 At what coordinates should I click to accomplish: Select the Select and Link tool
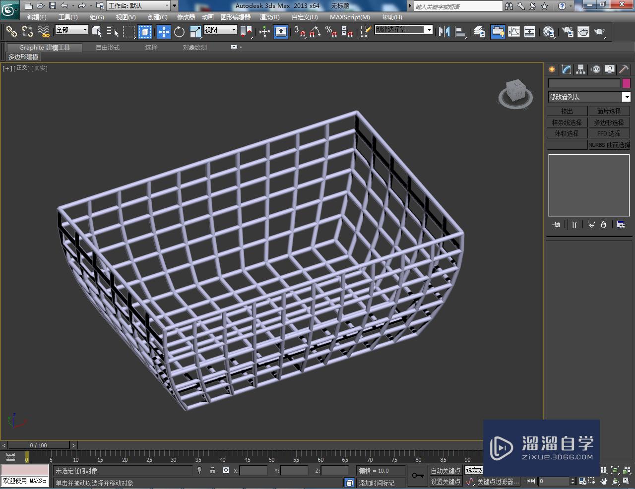click(11, 32)
